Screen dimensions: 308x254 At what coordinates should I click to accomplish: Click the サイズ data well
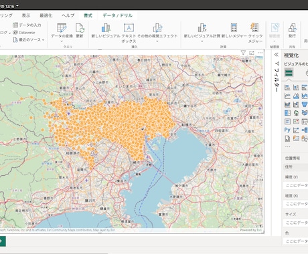pos(296,223)
